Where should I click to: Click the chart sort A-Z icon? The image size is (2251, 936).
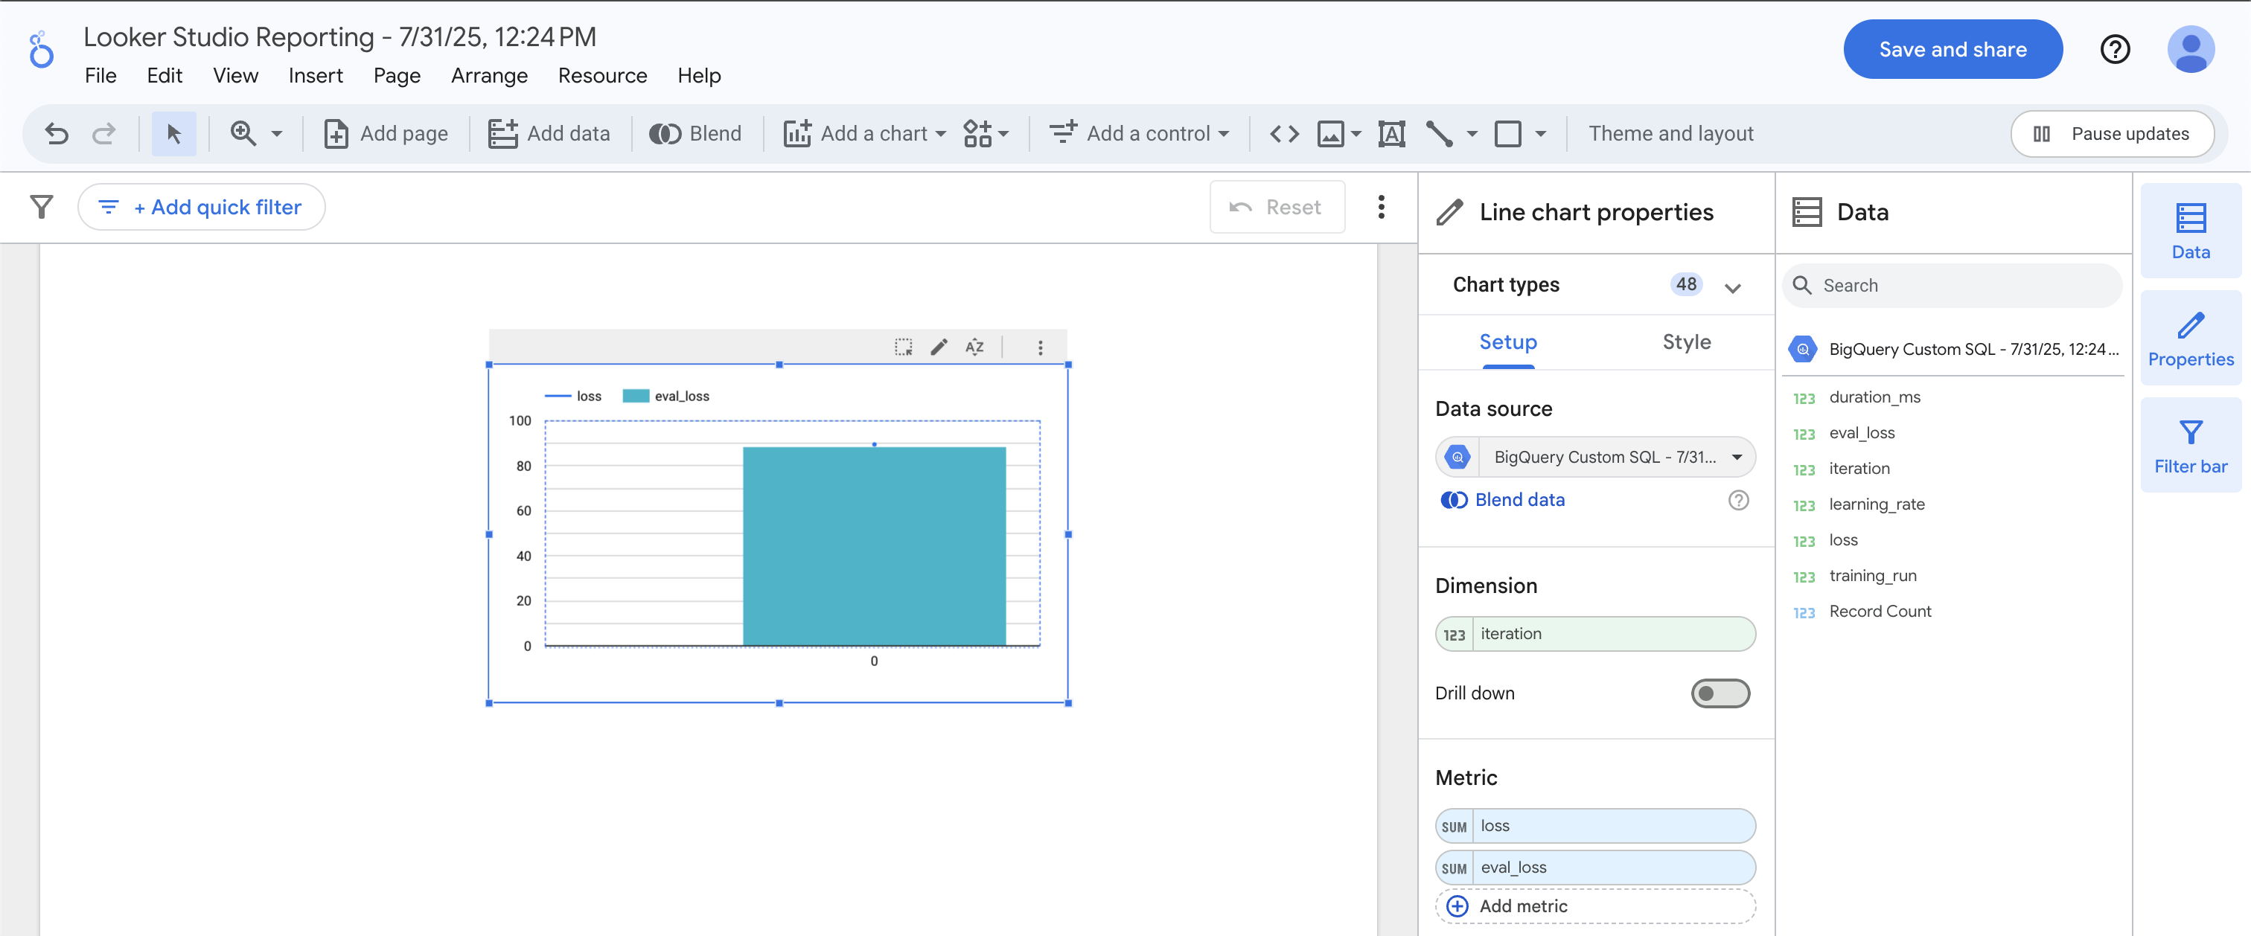pyautogui.click(x=974, y=347)
